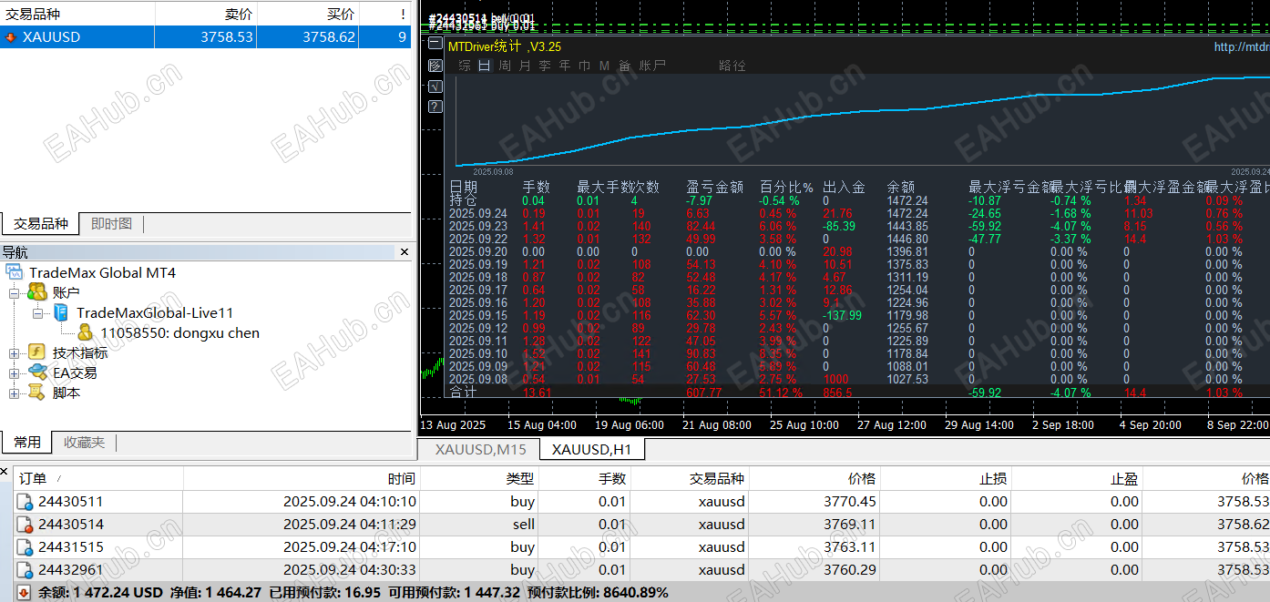The height and width of the screenshot is (602, 1270).
Task: Select the XAUUSD row in Market Watch
Action: click(x=205, y=37)
